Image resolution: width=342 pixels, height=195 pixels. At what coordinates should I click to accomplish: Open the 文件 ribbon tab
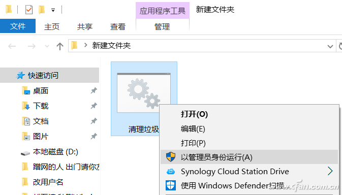[18, 26]
